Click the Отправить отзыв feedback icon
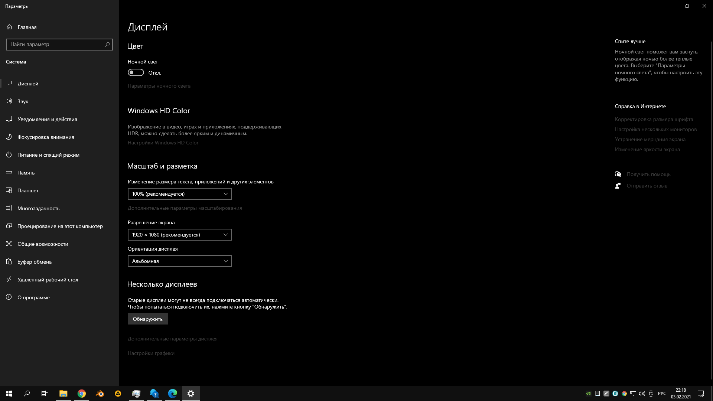The width and height of the screenshot is (713, 401). [x=618, y=186]
